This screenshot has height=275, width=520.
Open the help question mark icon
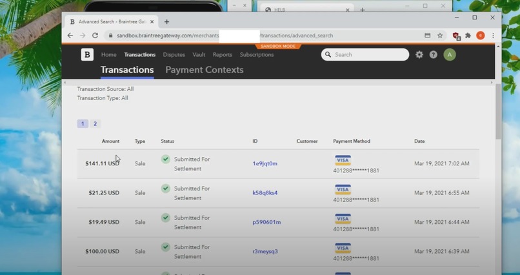(x=434, y=55)
